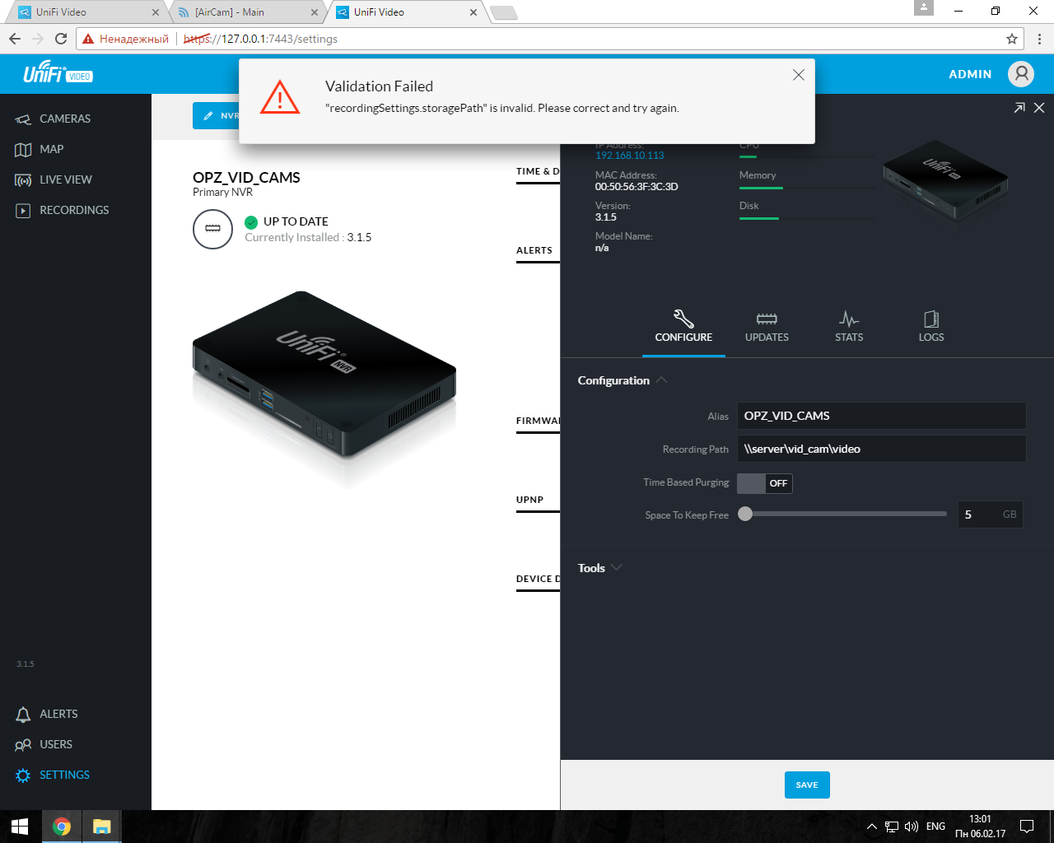Click the Space To Keep Free slider handle
This screenshot has width=1054, height=843.
(745, 514)
